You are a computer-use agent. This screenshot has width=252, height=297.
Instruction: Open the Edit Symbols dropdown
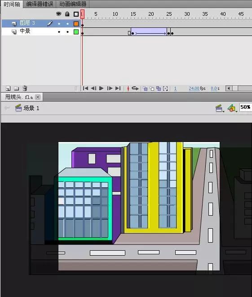coord(233,108)
